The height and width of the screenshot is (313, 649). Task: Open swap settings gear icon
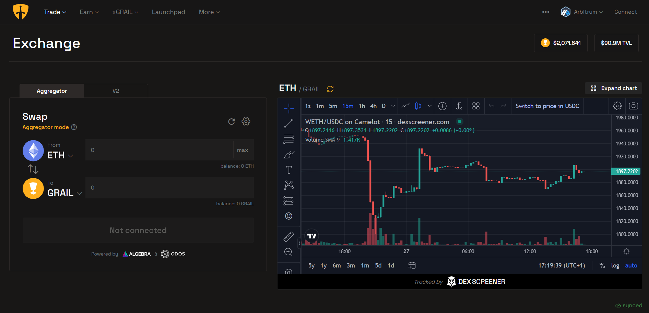pyautogui.click(x=246, y=121)
